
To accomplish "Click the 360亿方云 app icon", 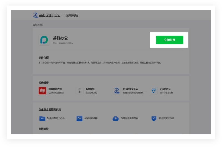I will click(154, 91).
